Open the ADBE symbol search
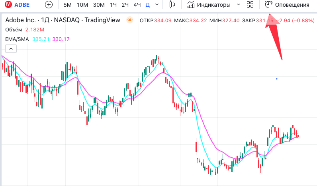The height and width of the screenshot is (186, 317). (x=22, y=5)
